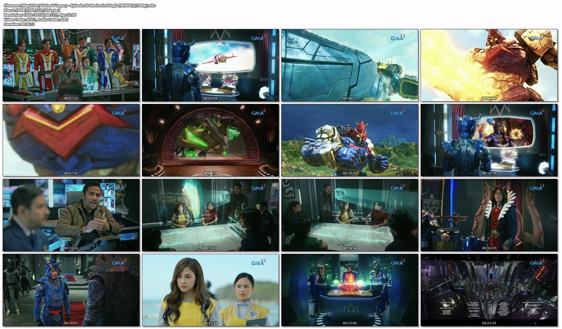The height and width of the screenshot is (329, 562).
Task: Click the man talking frame at 00:13:52
Action: [71, 215]
